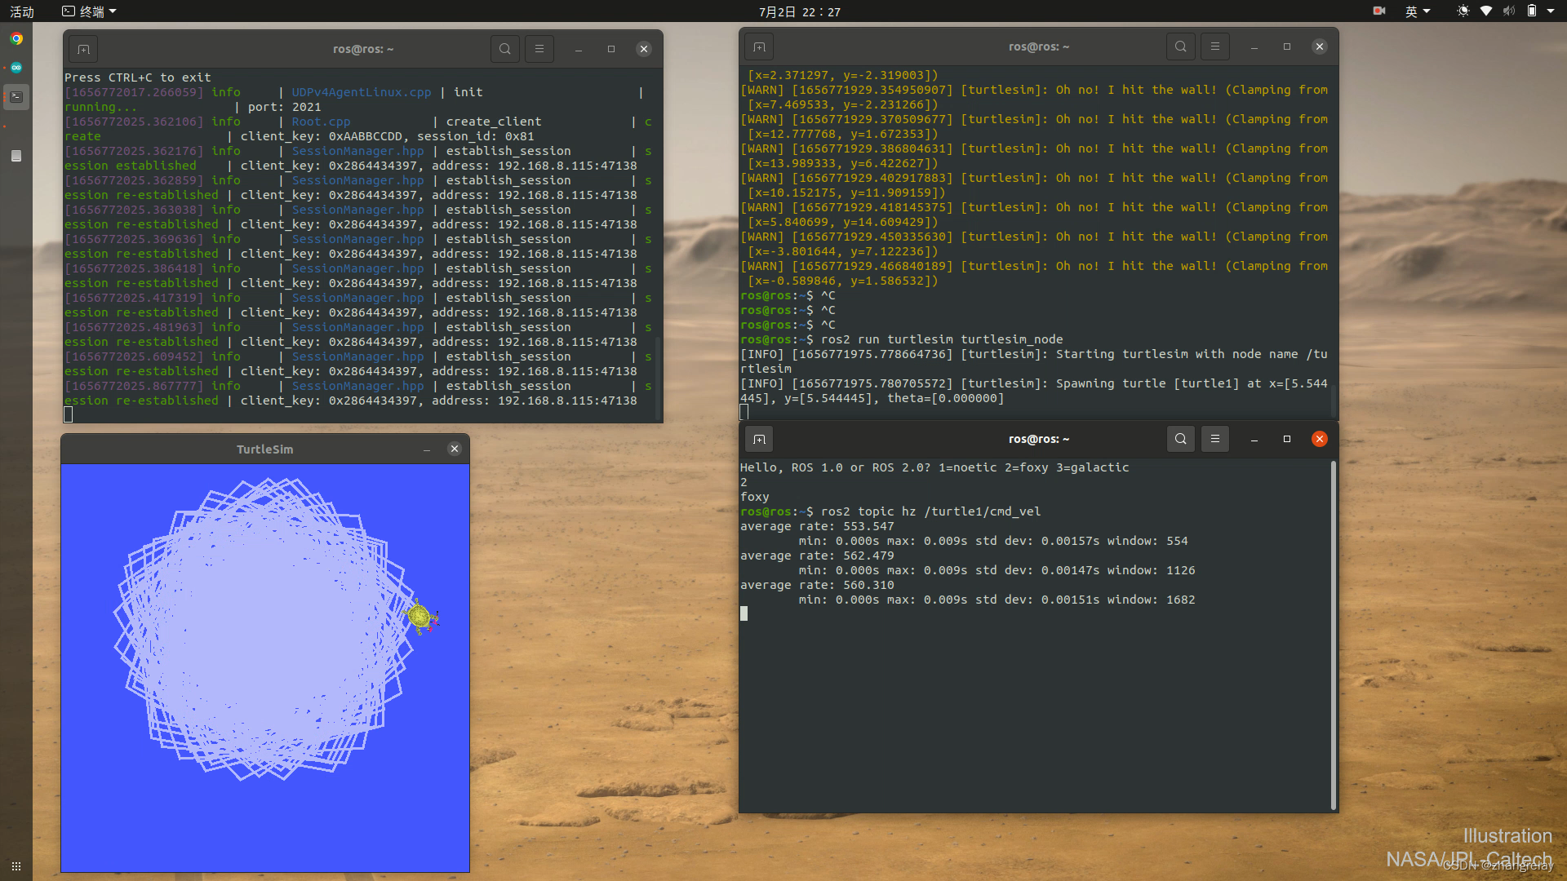Click the 'foxy' output line
1567x881 pixels.
[755, 497]
